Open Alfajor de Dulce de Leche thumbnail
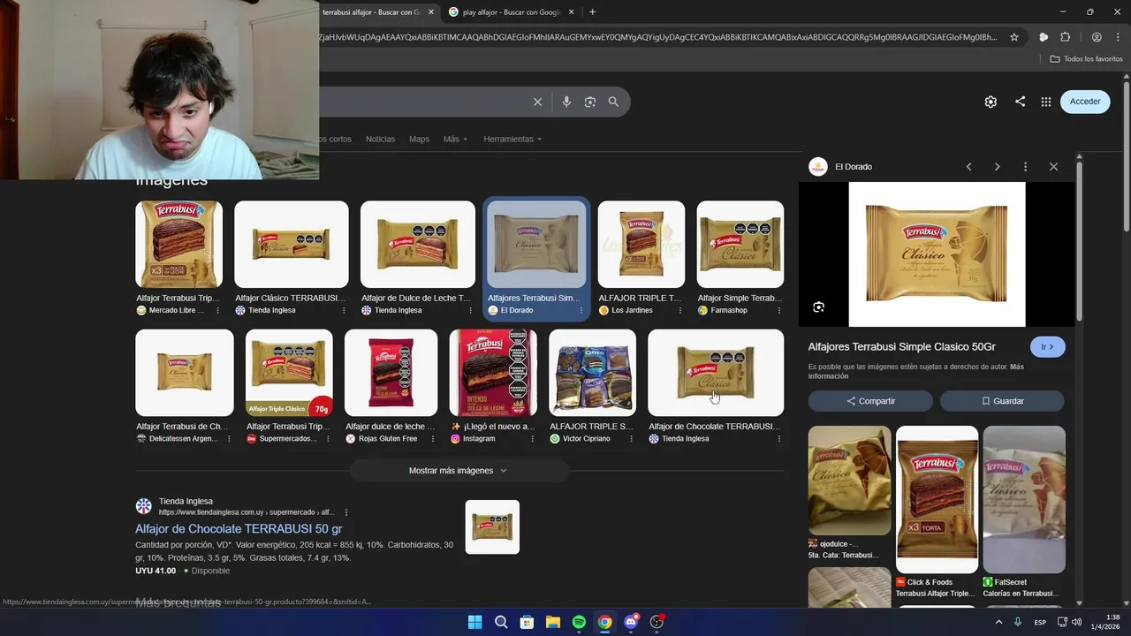Viewport: 1131px width, 636px height. coord(418,245)
